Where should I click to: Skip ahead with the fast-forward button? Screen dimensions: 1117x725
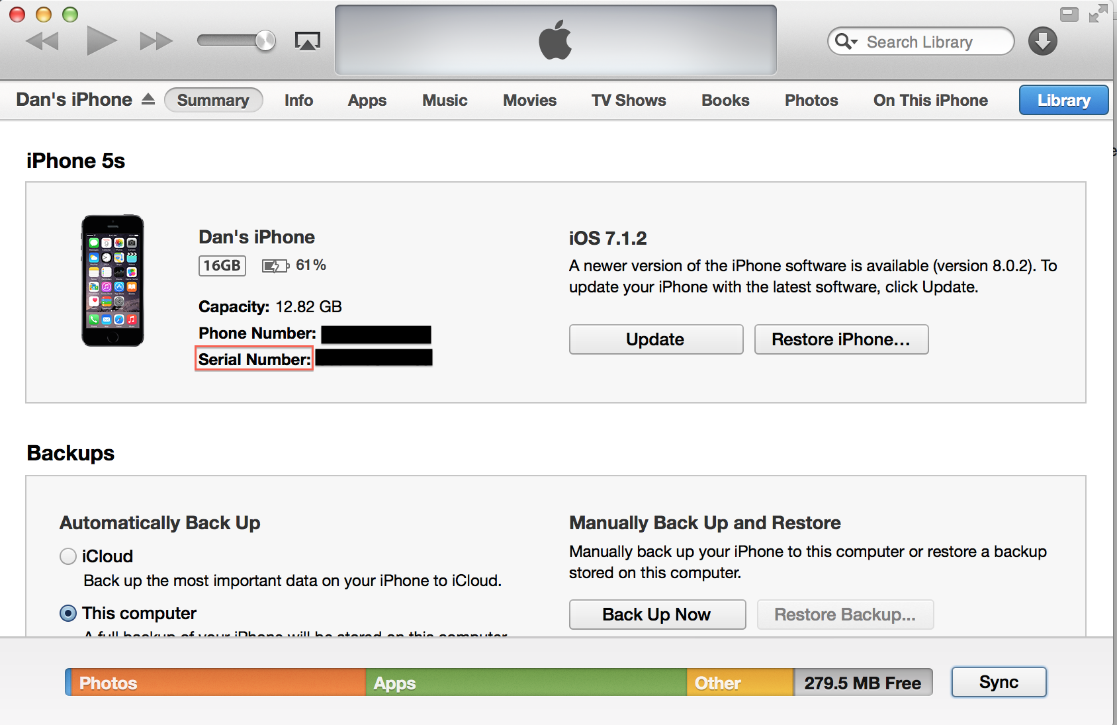[156, 41]
